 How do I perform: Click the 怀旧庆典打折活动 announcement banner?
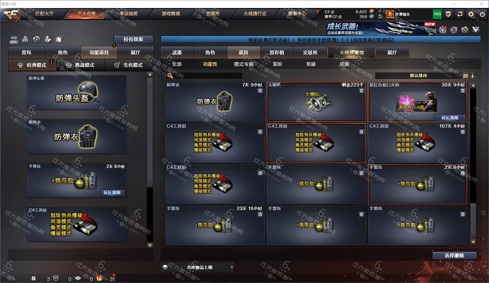321,40
